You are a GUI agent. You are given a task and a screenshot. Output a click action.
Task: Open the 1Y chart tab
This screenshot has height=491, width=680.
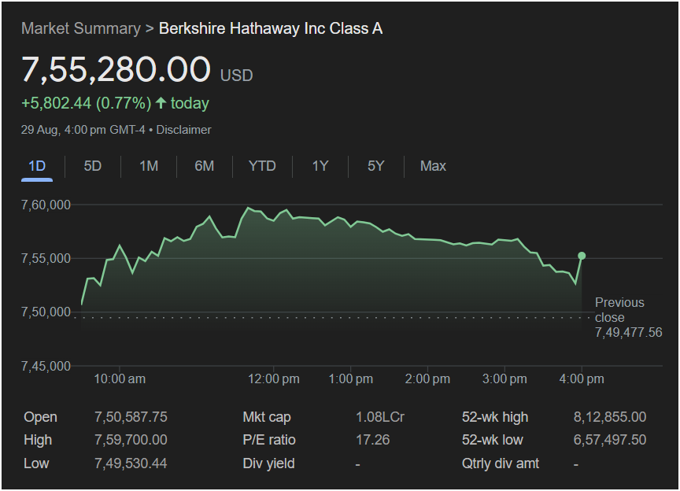point(320,166)
